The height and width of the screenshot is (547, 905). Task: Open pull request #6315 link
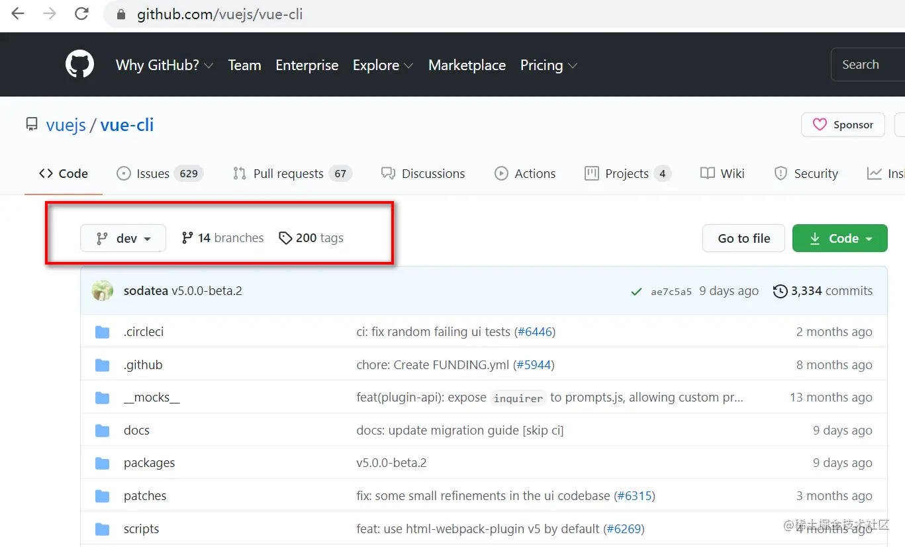634,496
